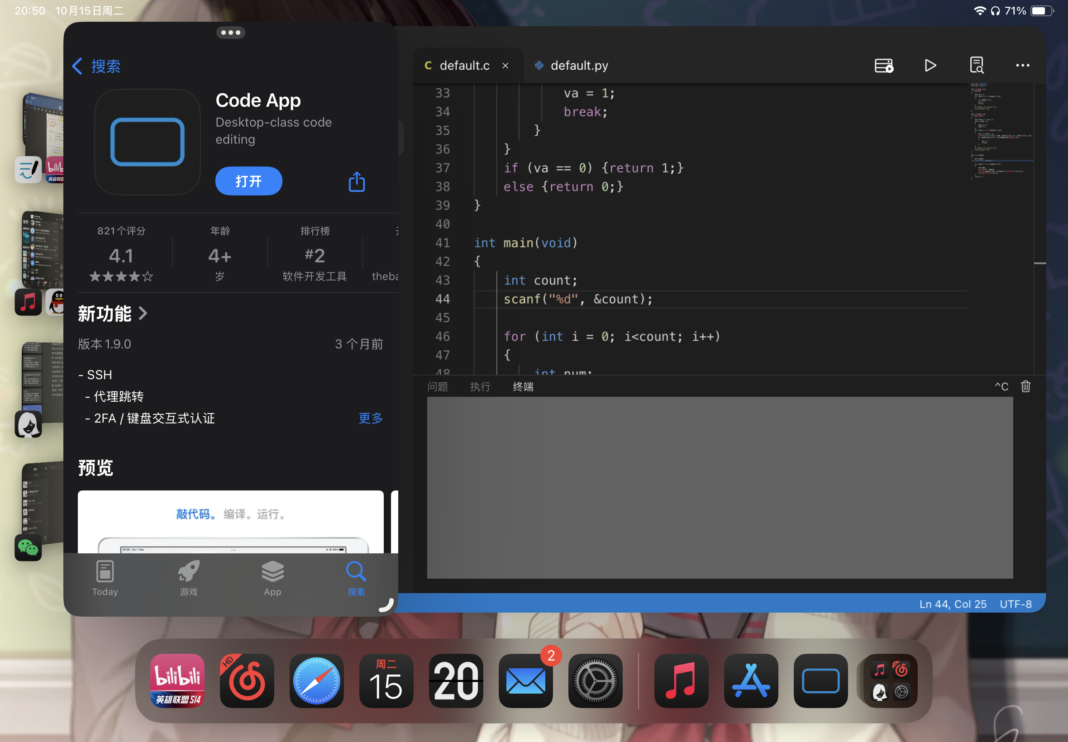The width and height of the screenshot is (1068, 742).
Task: Close the default.c tab
Action: click(505, 66)
